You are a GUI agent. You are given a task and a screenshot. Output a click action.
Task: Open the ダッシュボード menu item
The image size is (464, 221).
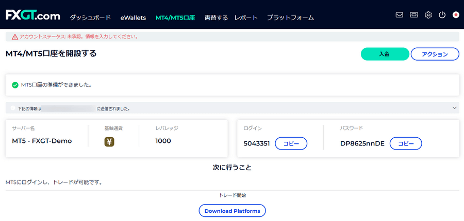coord(90,17)
